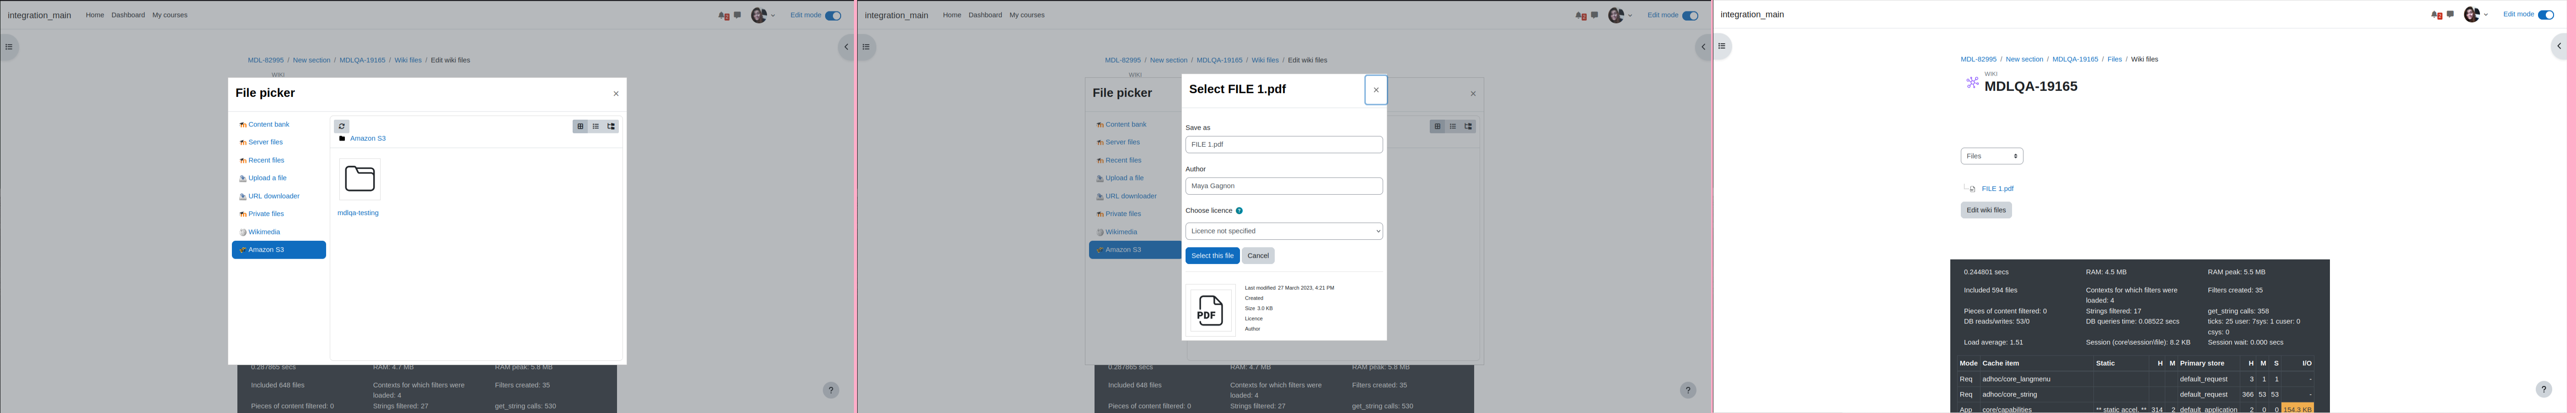Select highlighted Amazon S3 repository in left panel
The image size is (2576, 413).
pyautogui.click(x=279, y=250)
